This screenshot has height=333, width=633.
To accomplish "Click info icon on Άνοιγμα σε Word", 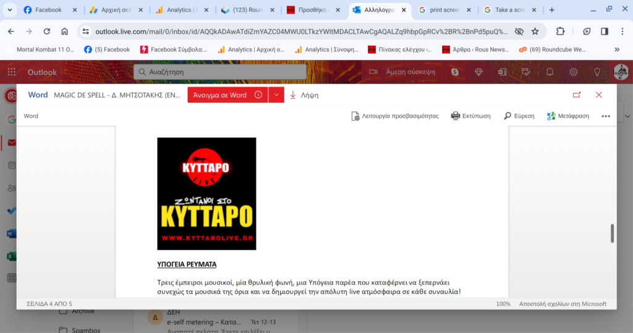I will tap(258, 95).
